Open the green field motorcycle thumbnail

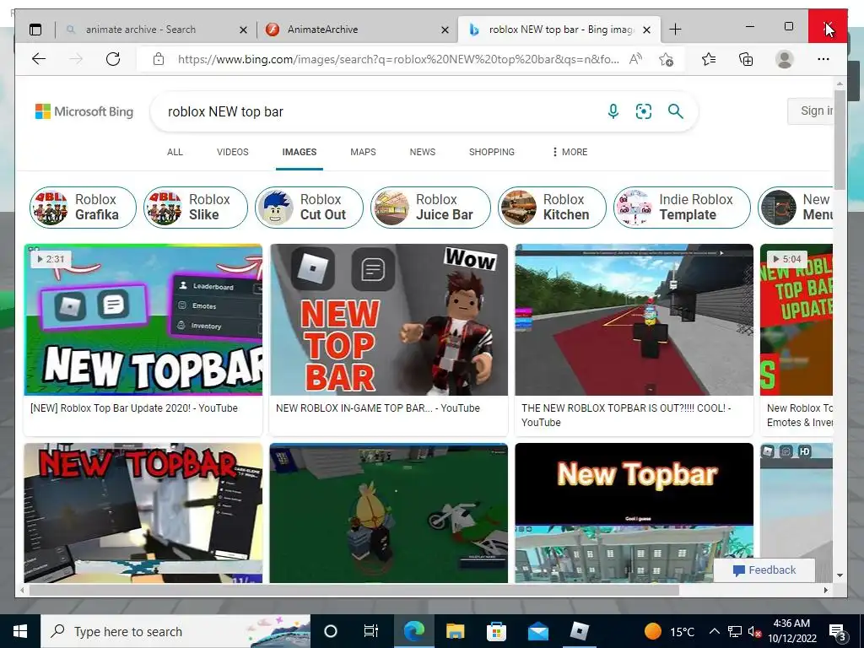[x=388, y=512]
